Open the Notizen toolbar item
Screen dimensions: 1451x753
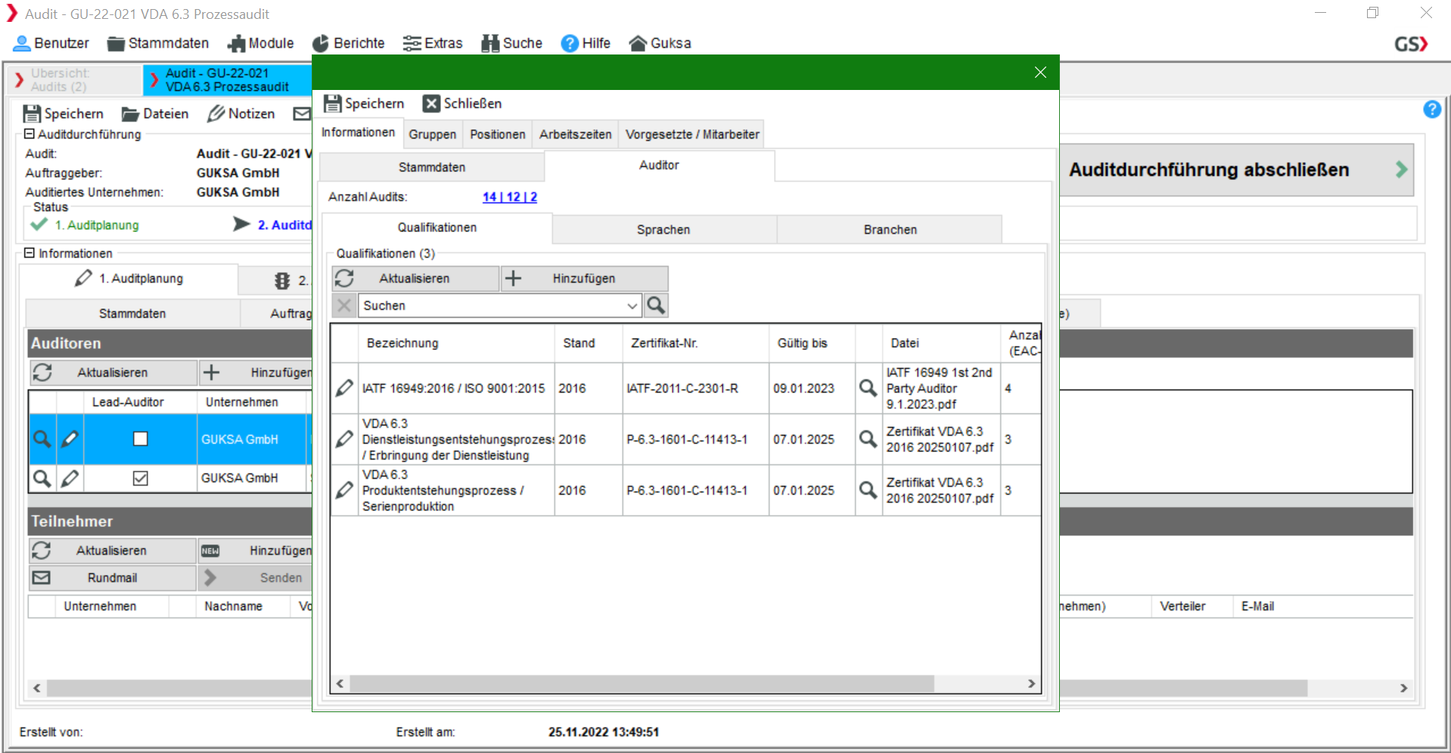(241, 113)
